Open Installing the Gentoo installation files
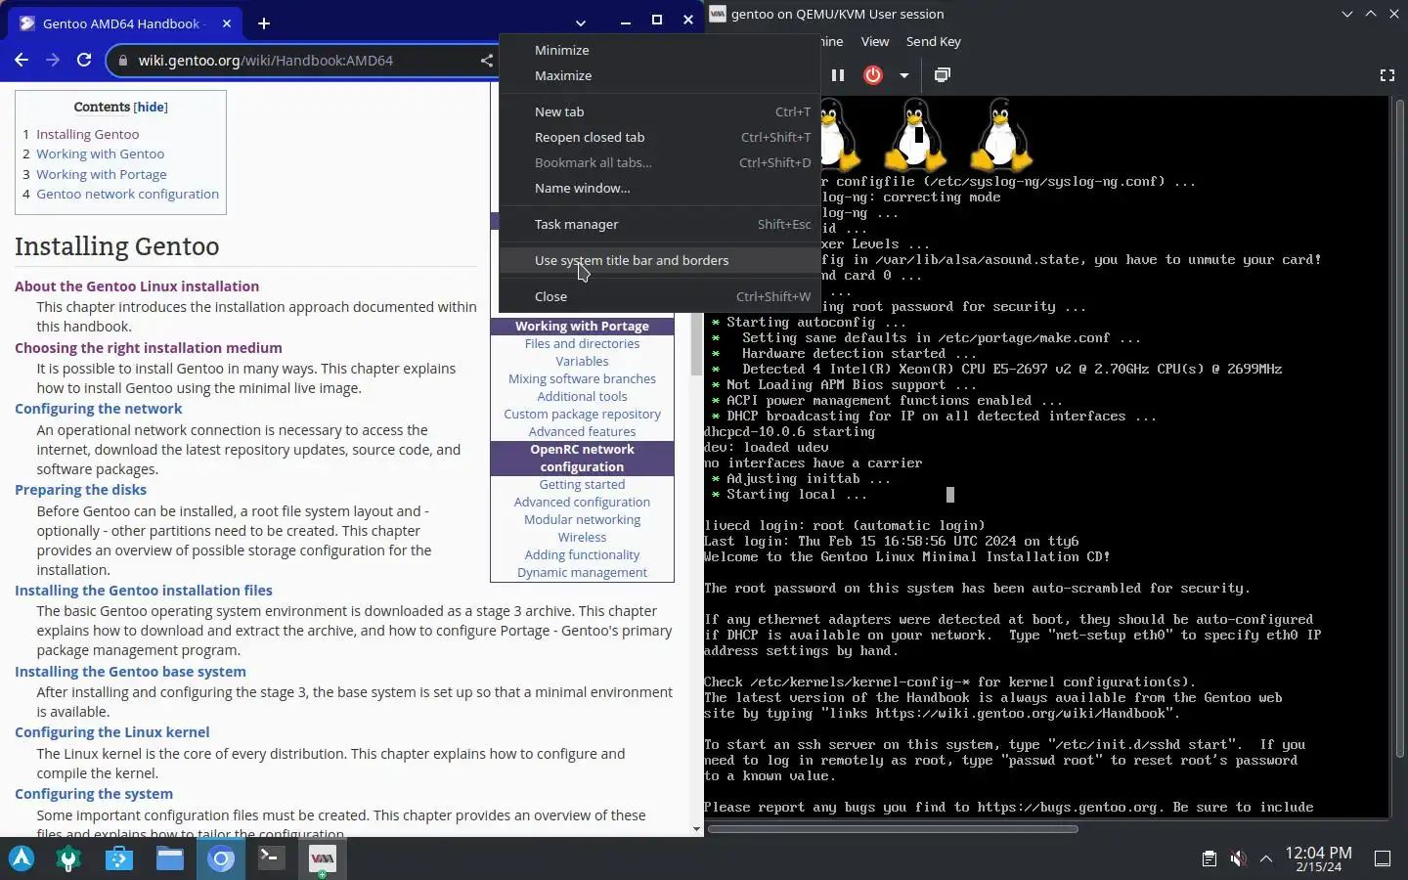This screenshot has width=1408, height=880. 143,591
